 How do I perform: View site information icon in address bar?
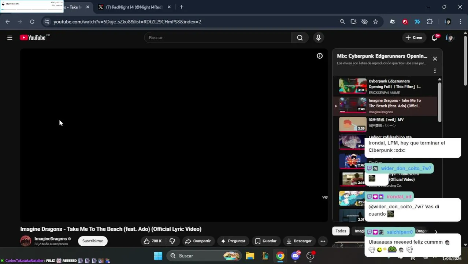pos(47,22)
